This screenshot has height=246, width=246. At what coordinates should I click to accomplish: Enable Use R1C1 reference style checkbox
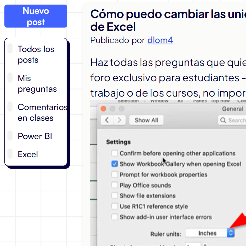[x=115, y=206]
